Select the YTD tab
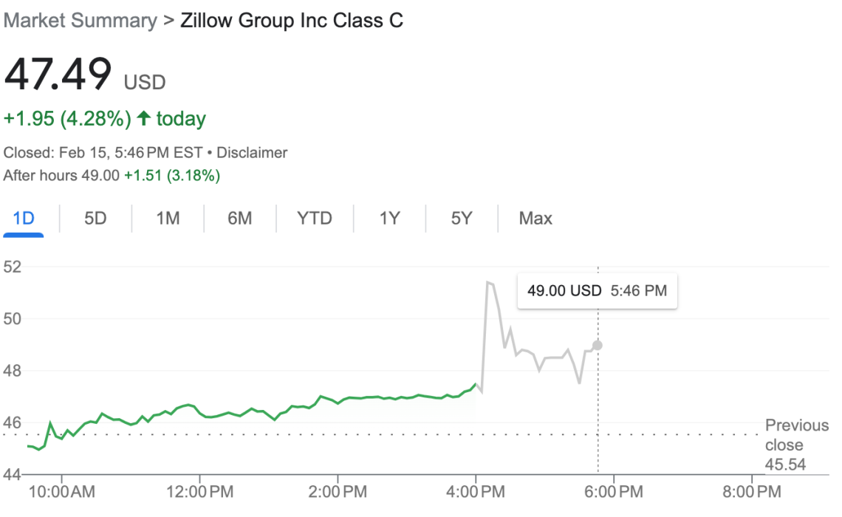Image resolution: width=842 pixels, height=517 pixels. click(315, 219)
